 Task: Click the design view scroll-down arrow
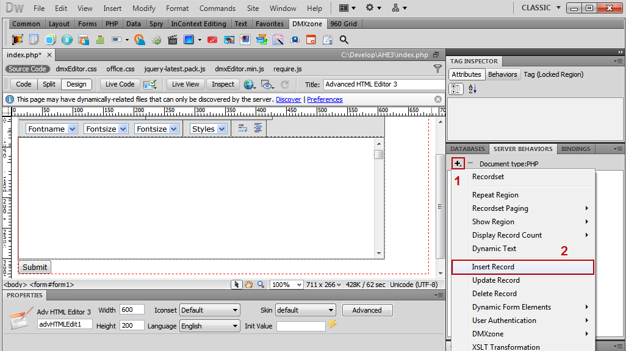[x=441, y=273]
